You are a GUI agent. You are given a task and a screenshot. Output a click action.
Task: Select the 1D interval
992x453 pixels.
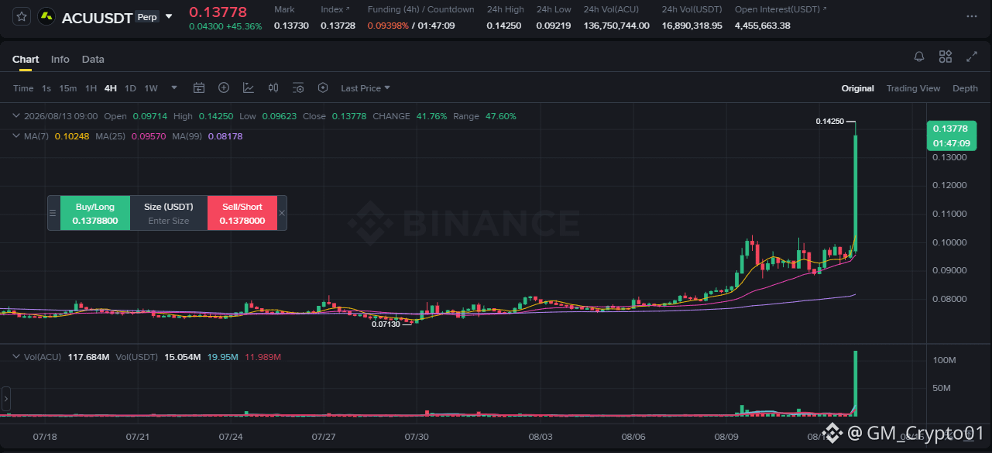click(130, 88)
